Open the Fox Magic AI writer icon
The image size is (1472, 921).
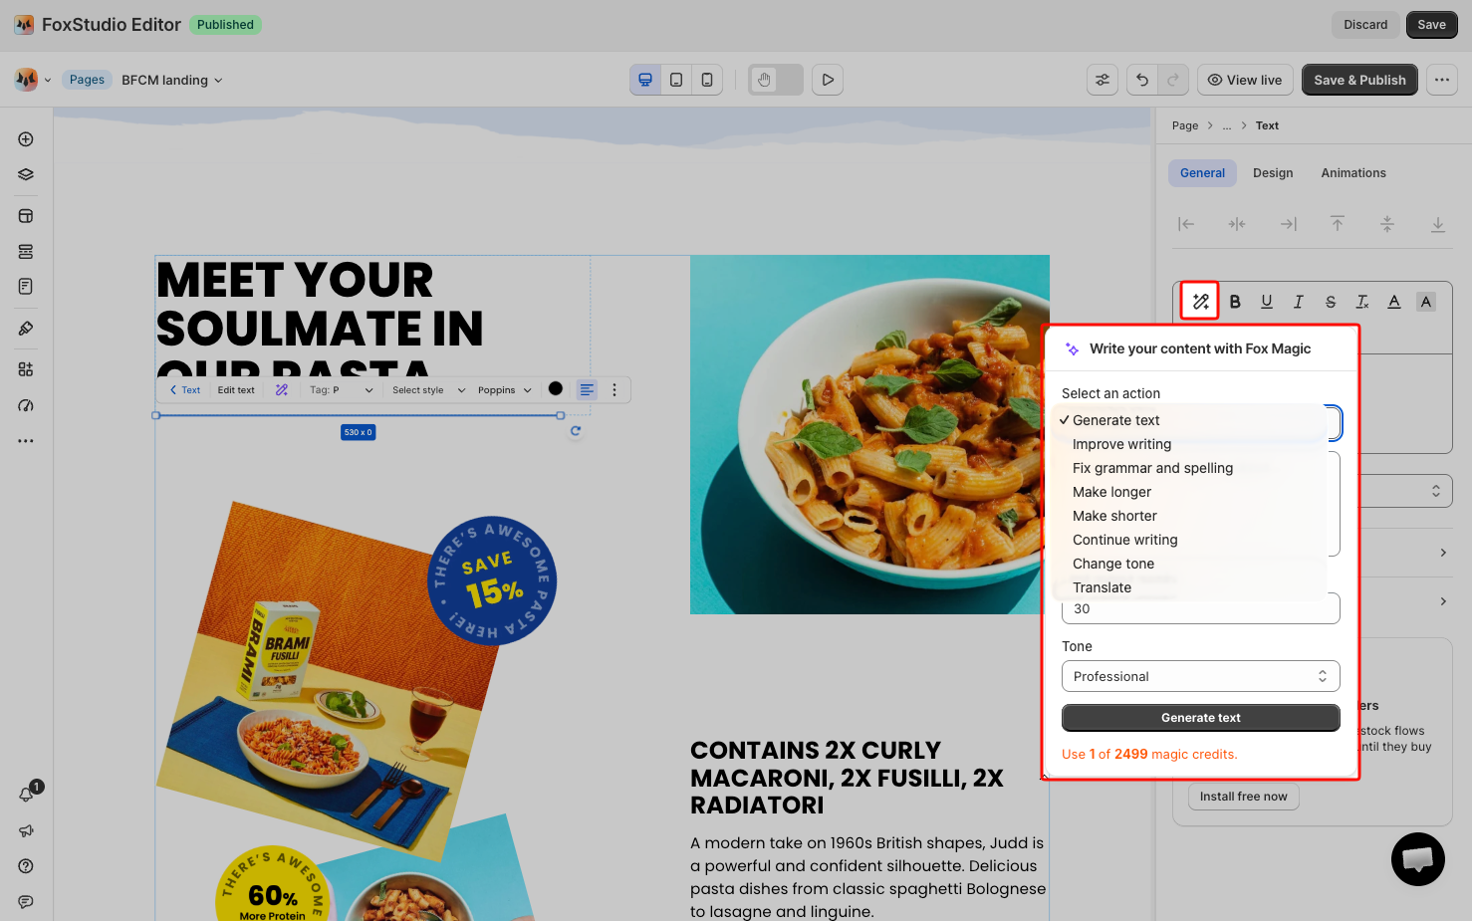click(1200, 302)
